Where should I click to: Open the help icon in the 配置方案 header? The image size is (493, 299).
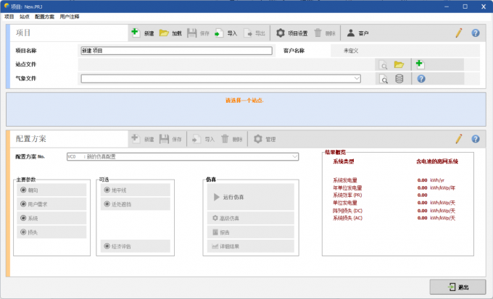click(476, 139)
